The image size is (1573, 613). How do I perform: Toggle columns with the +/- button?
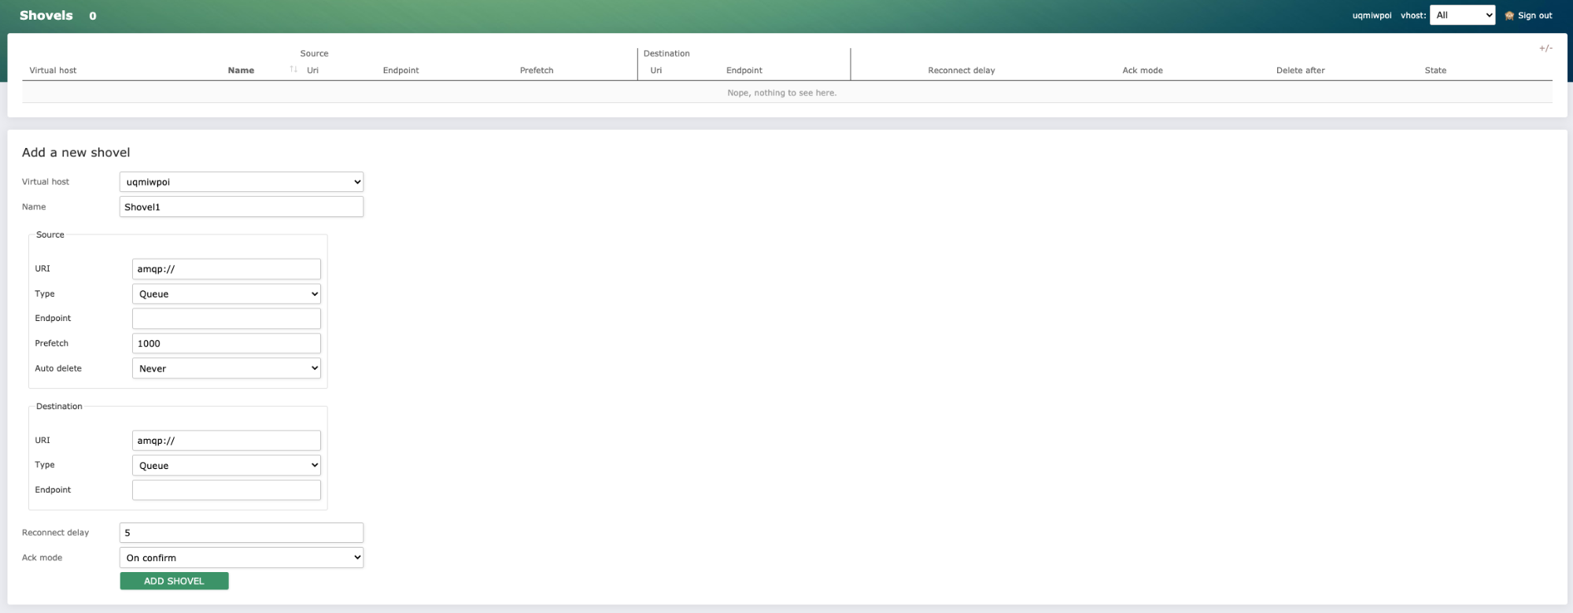tap(1545, 49)
